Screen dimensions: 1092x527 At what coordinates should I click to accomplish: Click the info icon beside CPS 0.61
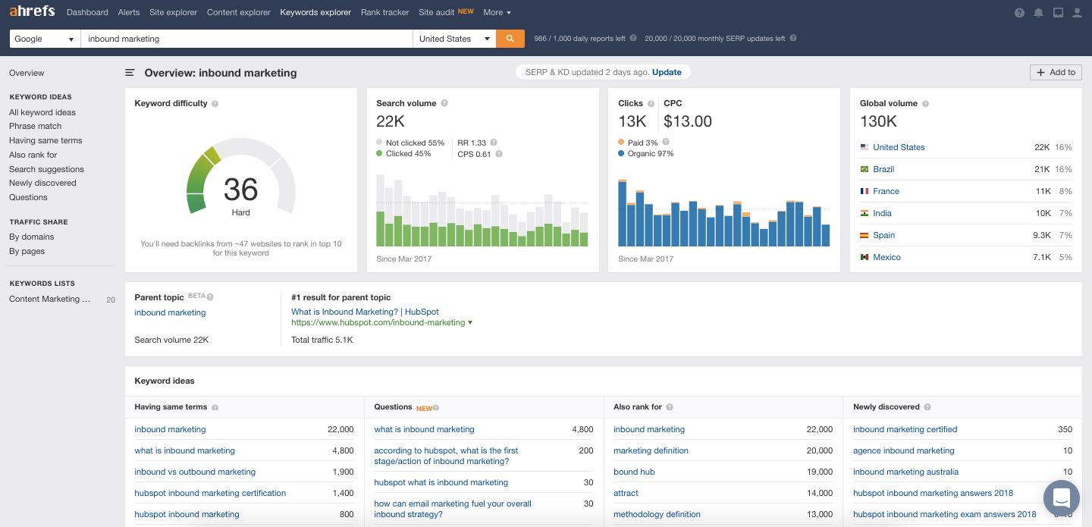click(498, 154)
